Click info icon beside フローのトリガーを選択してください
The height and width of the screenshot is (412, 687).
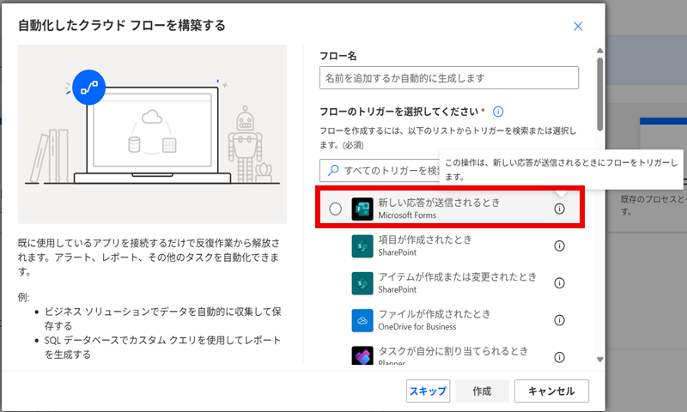point(498,112)
